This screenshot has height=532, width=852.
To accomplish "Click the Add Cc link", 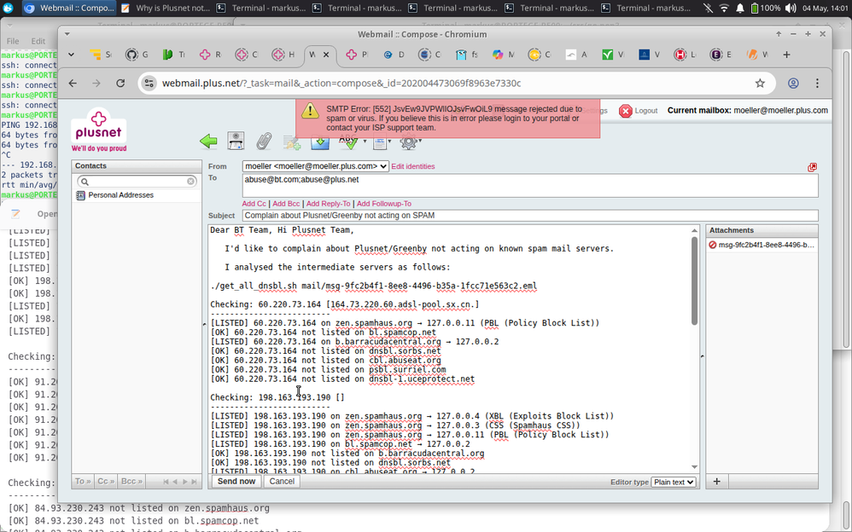I will (254, 204).
